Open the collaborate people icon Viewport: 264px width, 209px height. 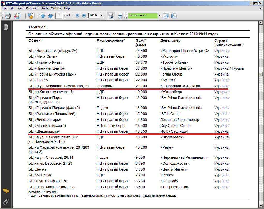(17, 16)
